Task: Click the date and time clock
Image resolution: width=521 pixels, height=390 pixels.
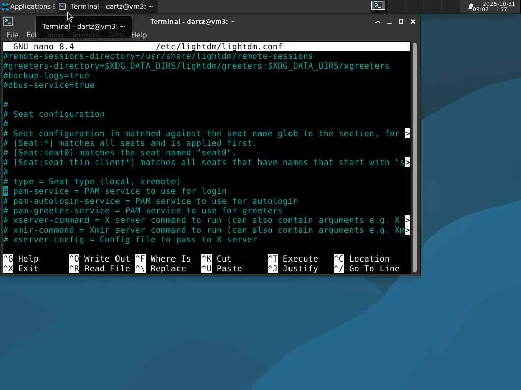Action: pyautogui.click(x=495, y=6)
